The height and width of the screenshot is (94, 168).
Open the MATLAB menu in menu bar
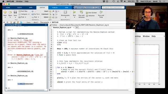(x=10, y=1)
